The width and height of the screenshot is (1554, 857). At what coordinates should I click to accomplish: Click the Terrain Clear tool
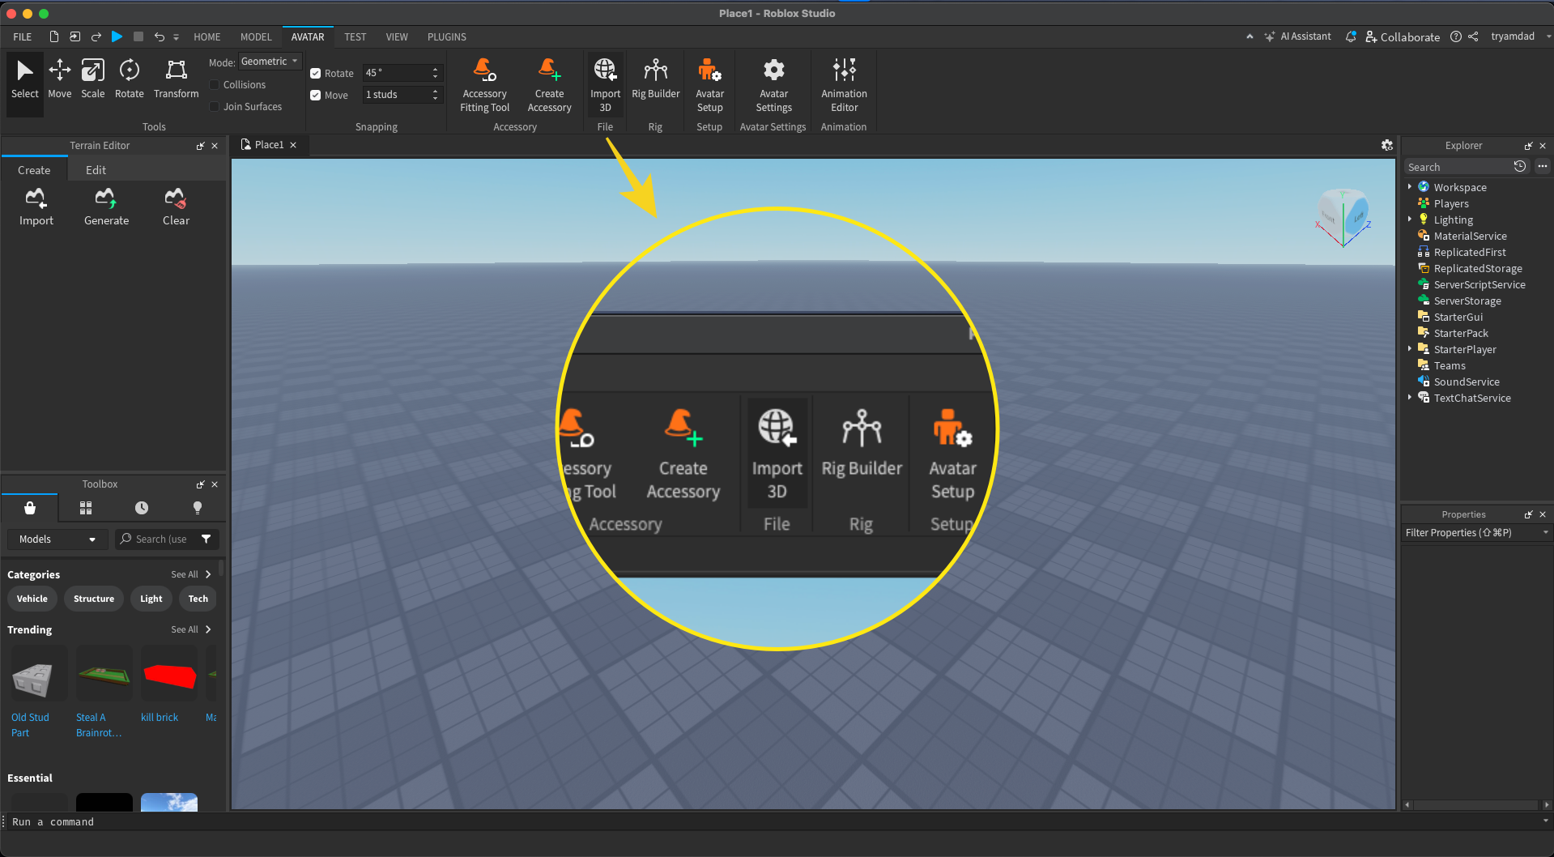pyautogui.click(x=176, y=207)
